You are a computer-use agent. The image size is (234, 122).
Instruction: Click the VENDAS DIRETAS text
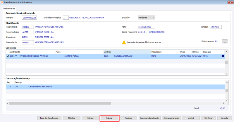[156, 32]
